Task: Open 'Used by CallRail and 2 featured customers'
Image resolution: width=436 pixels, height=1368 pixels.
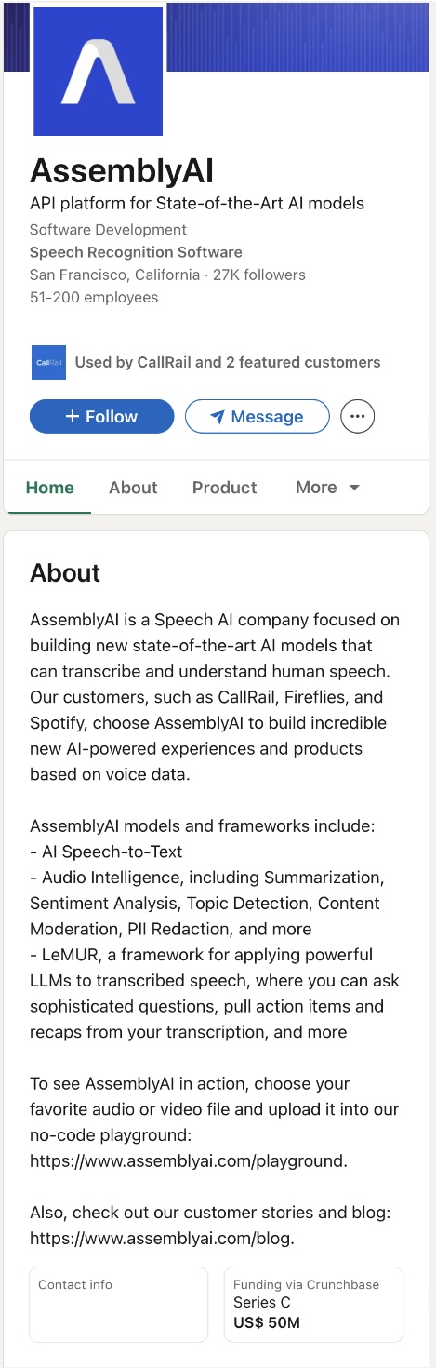Action: [228, 362]
